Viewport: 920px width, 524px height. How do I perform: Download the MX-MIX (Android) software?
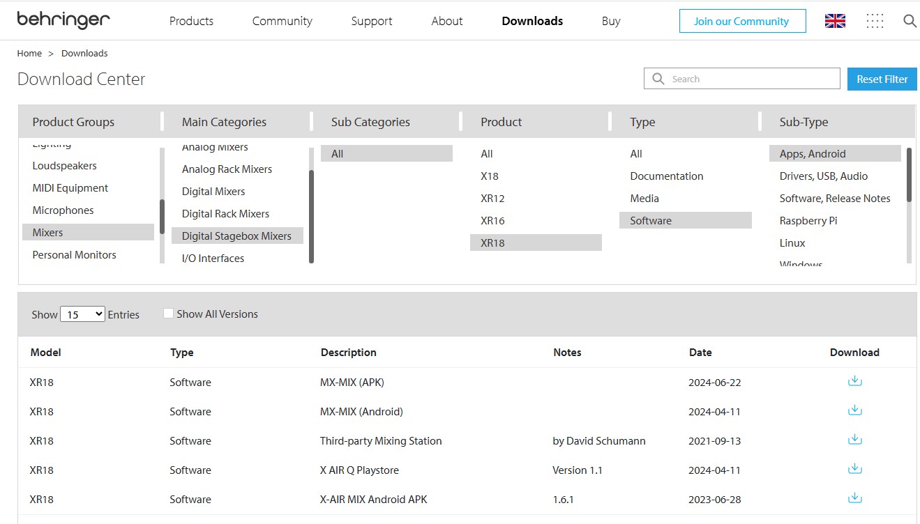pyautogui.click(x=854, y=410)
